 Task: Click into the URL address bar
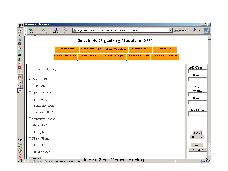tap(121, 30)
